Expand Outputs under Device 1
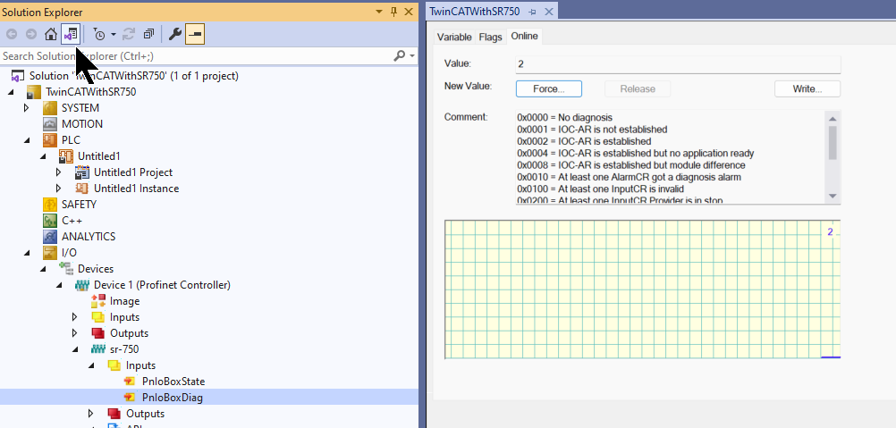 point(74,332)
